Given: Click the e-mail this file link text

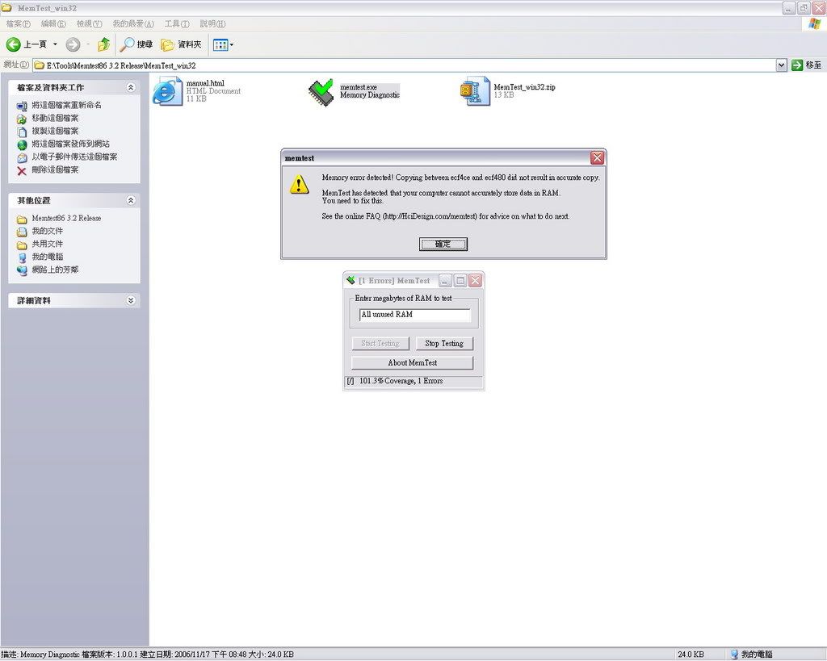Looking at the screenshot, I should [x=74, y=157].
